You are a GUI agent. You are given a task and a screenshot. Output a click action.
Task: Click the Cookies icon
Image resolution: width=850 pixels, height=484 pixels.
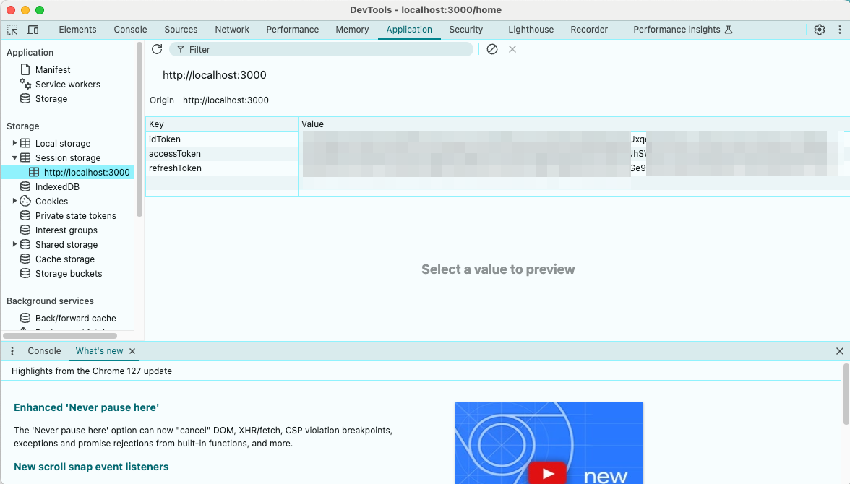[25, 201]
